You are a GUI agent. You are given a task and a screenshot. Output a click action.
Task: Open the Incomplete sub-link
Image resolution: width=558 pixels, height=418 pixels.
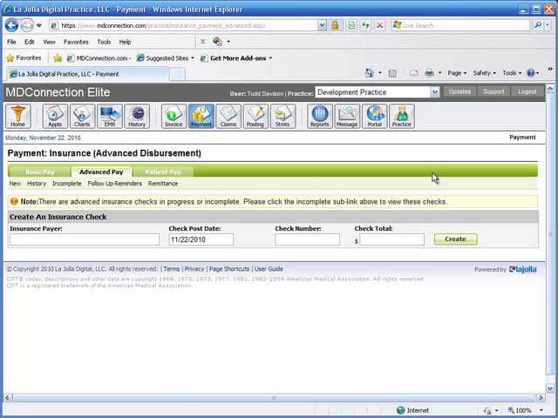coord(67,184)
